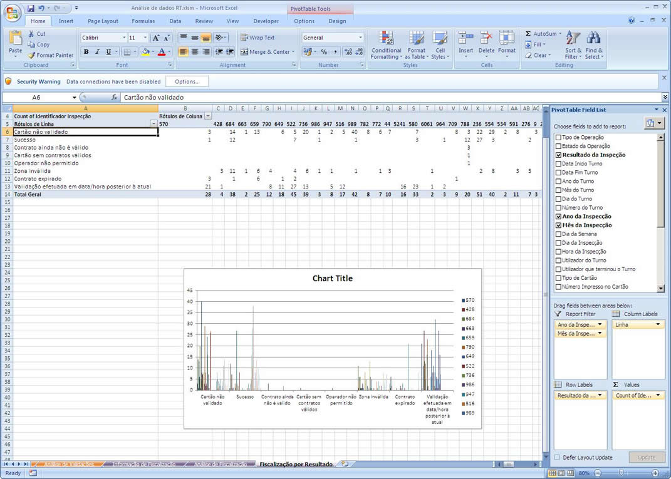The height and width of the screenshot is (479, 671).
Task: Click the Paste icon in Clipboard group
Action: click(x=15, y=39)
